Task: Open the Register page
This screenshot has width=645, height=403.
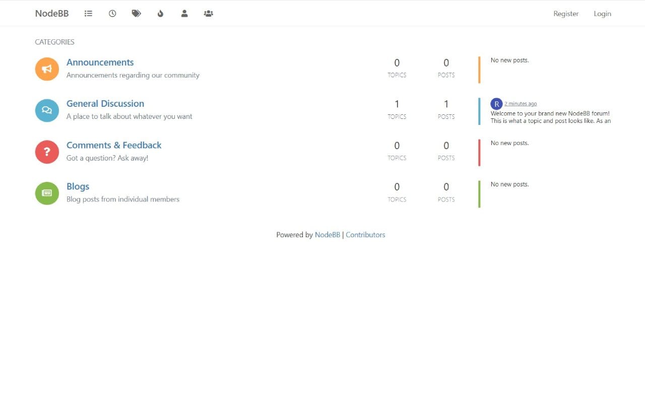Action: point(565,14)
